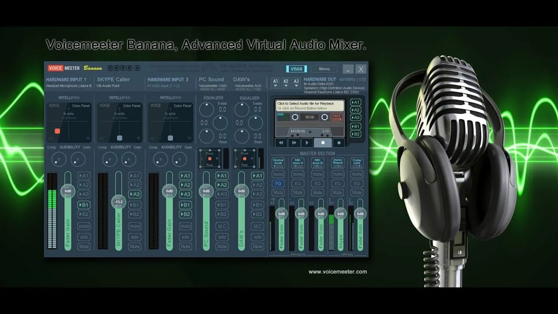Click the PC Sound Bass equalizer knob
558x314 pixels.
(207, 136)
